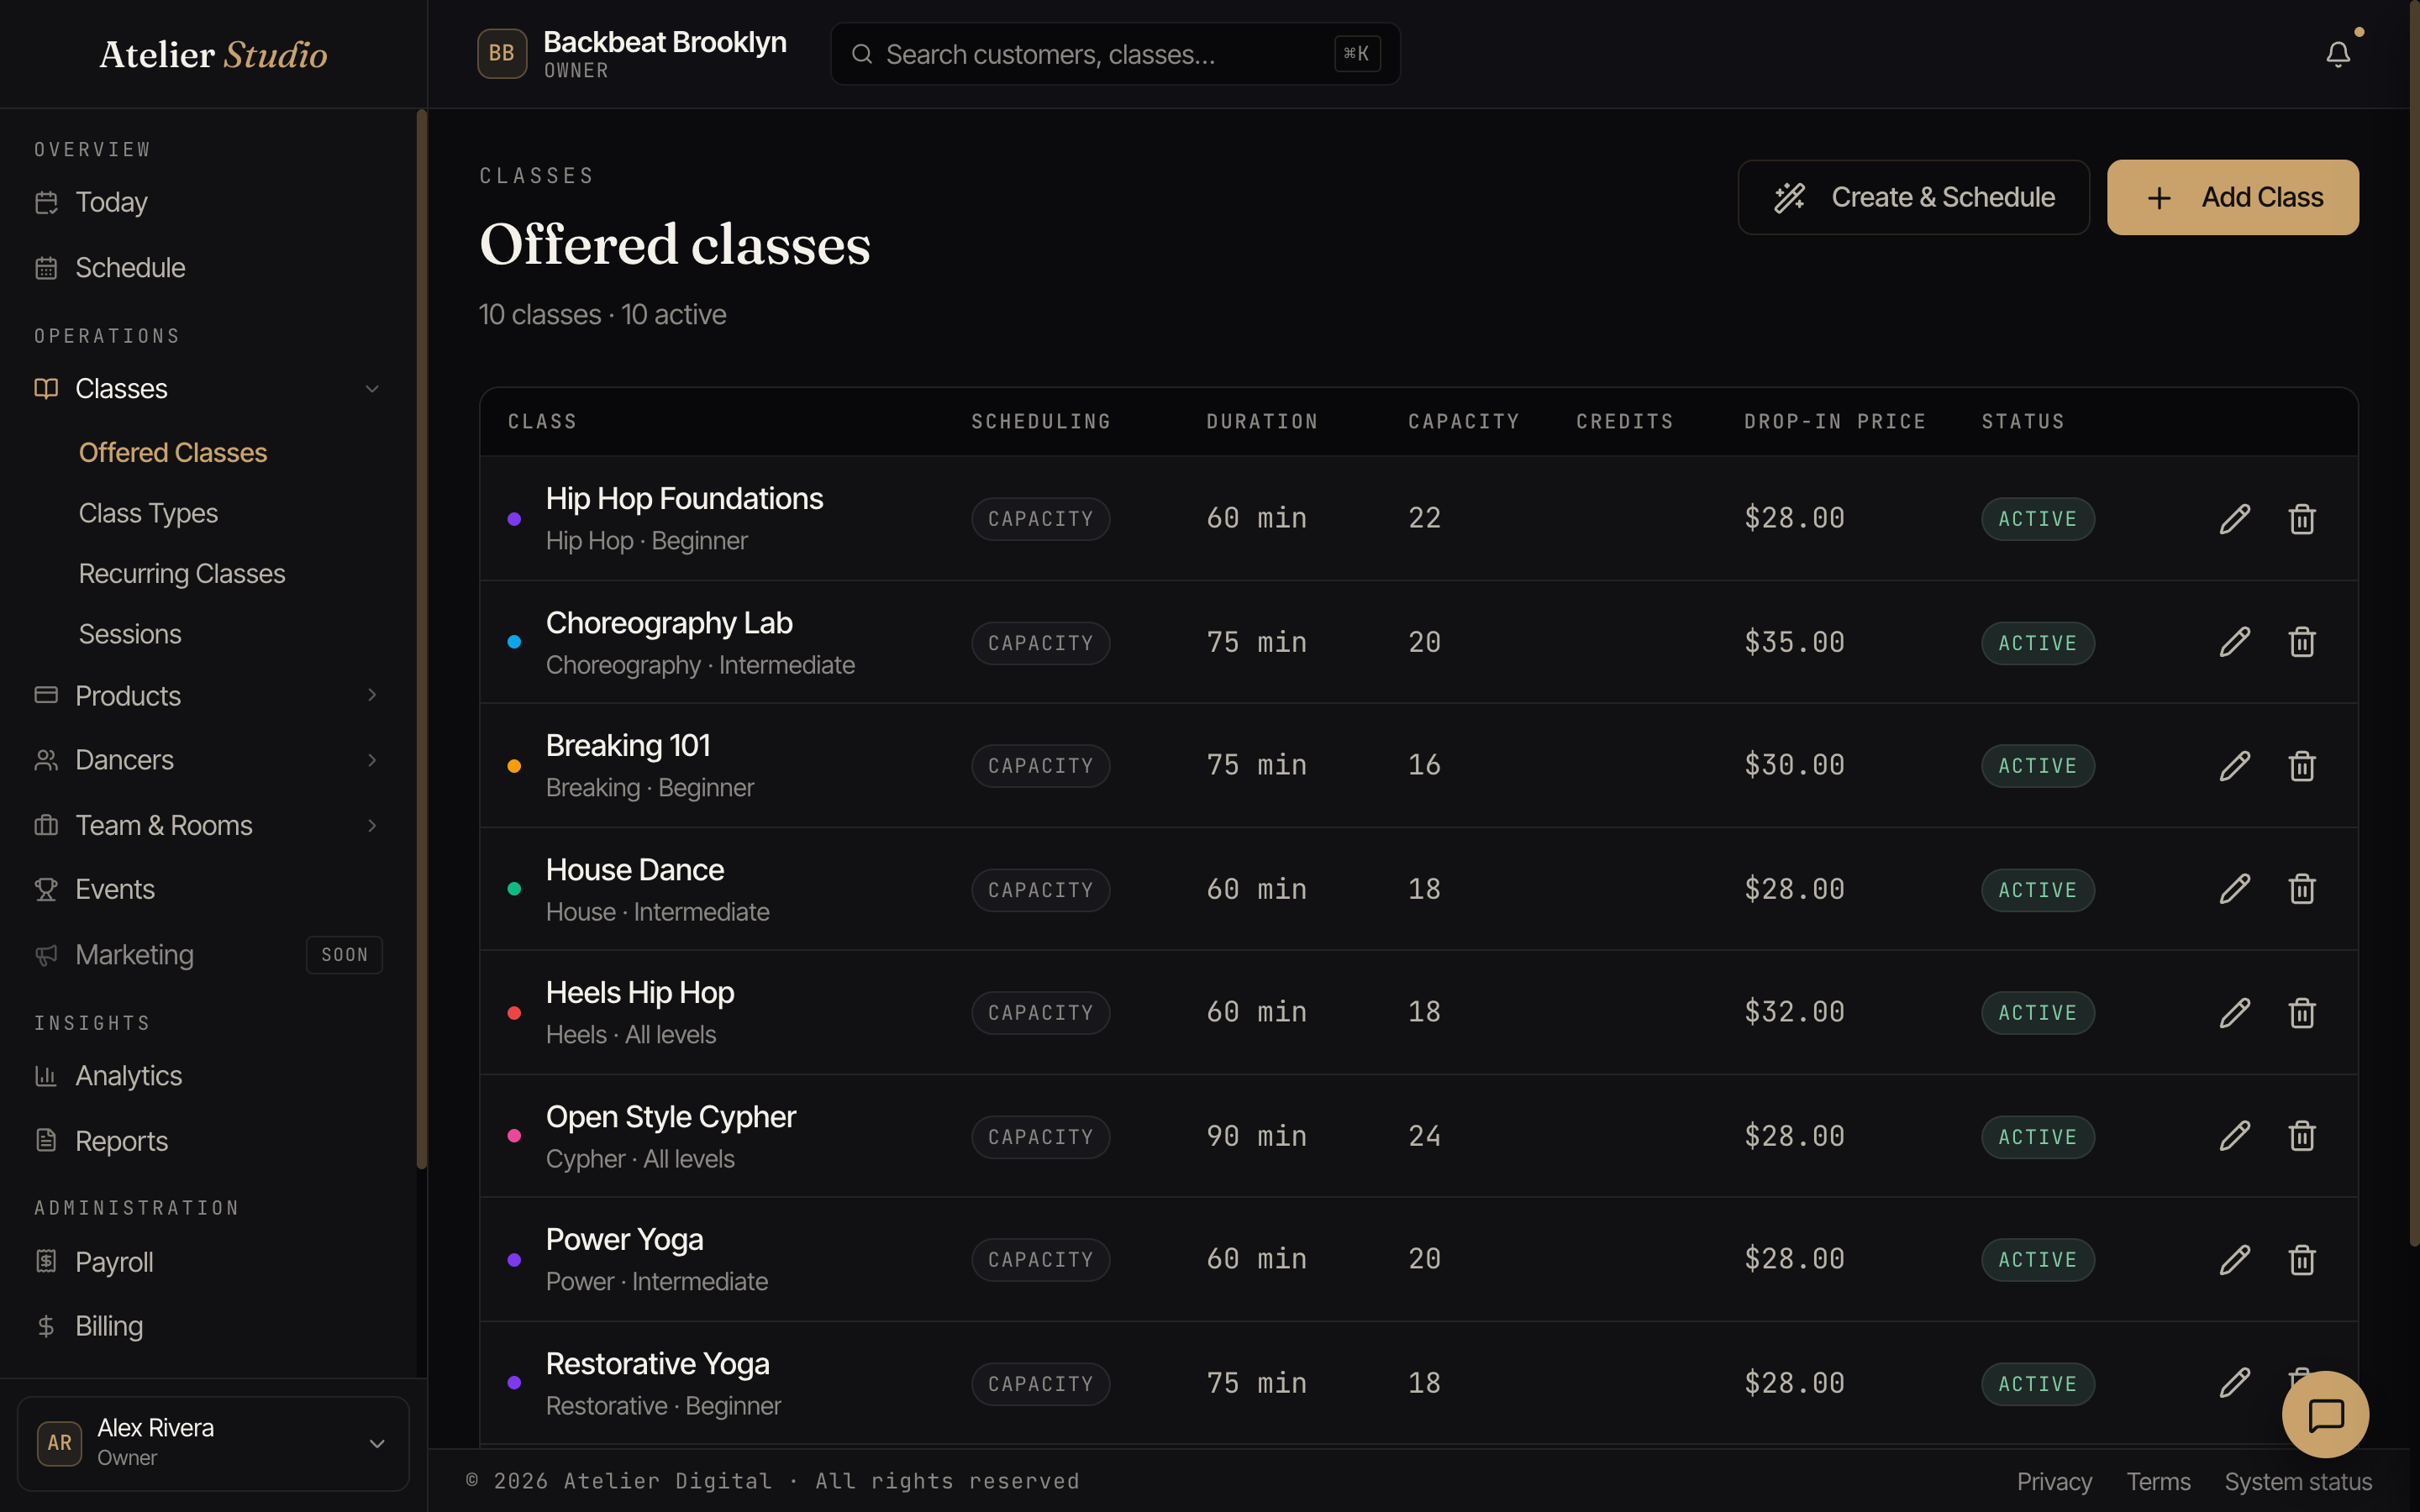The height and width of the screenshot is (1512, 2420).
Task: Open the System status link
Action: [2298, 1481]
